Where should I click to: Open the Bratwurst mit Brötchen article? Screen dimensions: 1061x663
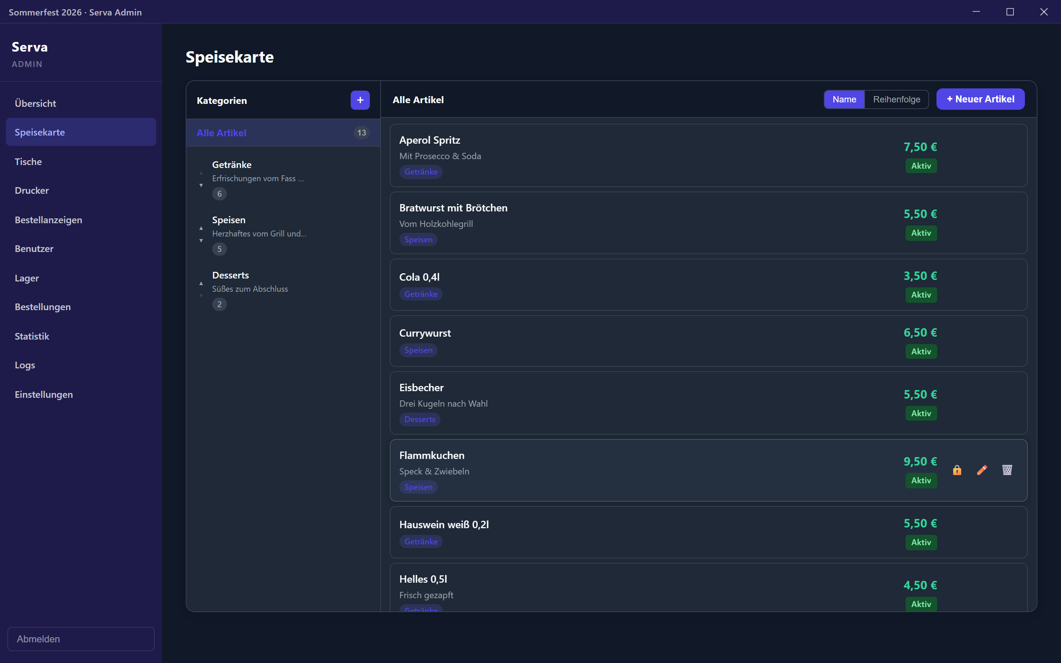coord(708,223)
